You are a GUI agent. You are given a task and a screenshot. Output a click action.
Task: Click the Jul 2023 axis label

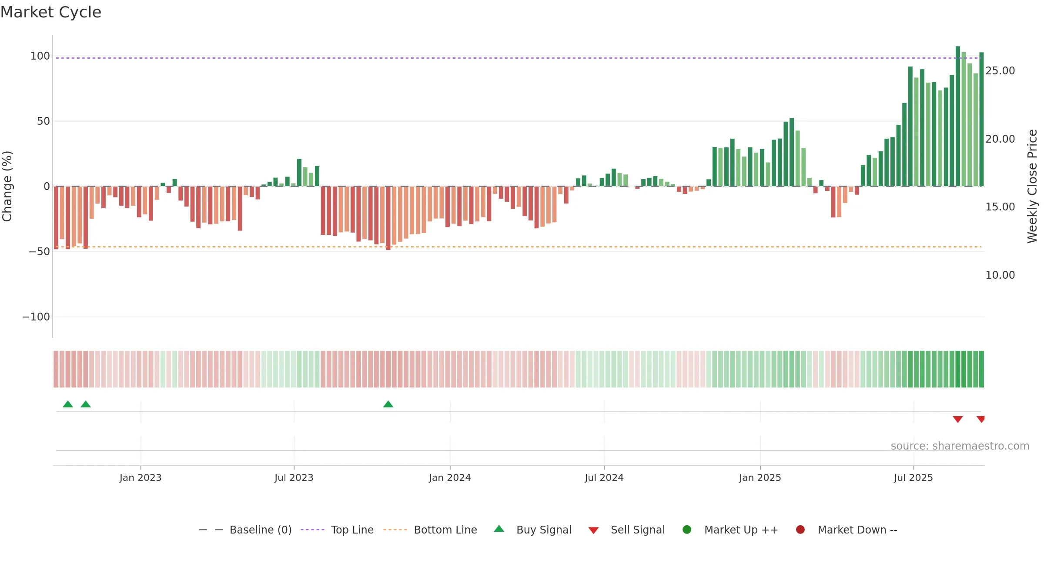294,477
